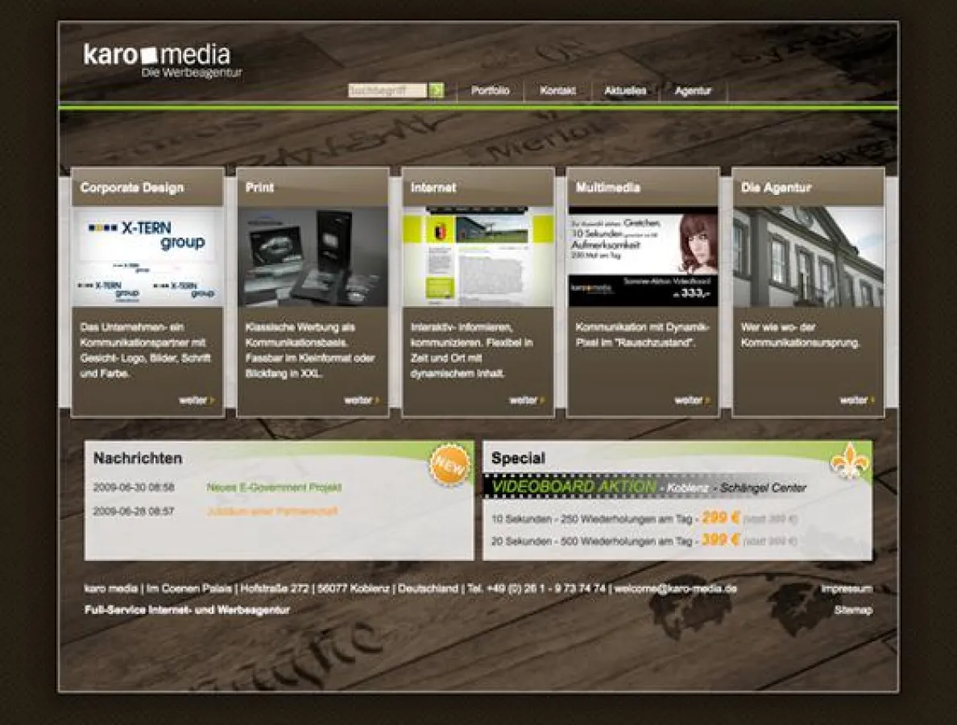Viewport: 957px width, 725px height.
Task: Click the Print brochure preview image
Action: [x=313, y=256]
